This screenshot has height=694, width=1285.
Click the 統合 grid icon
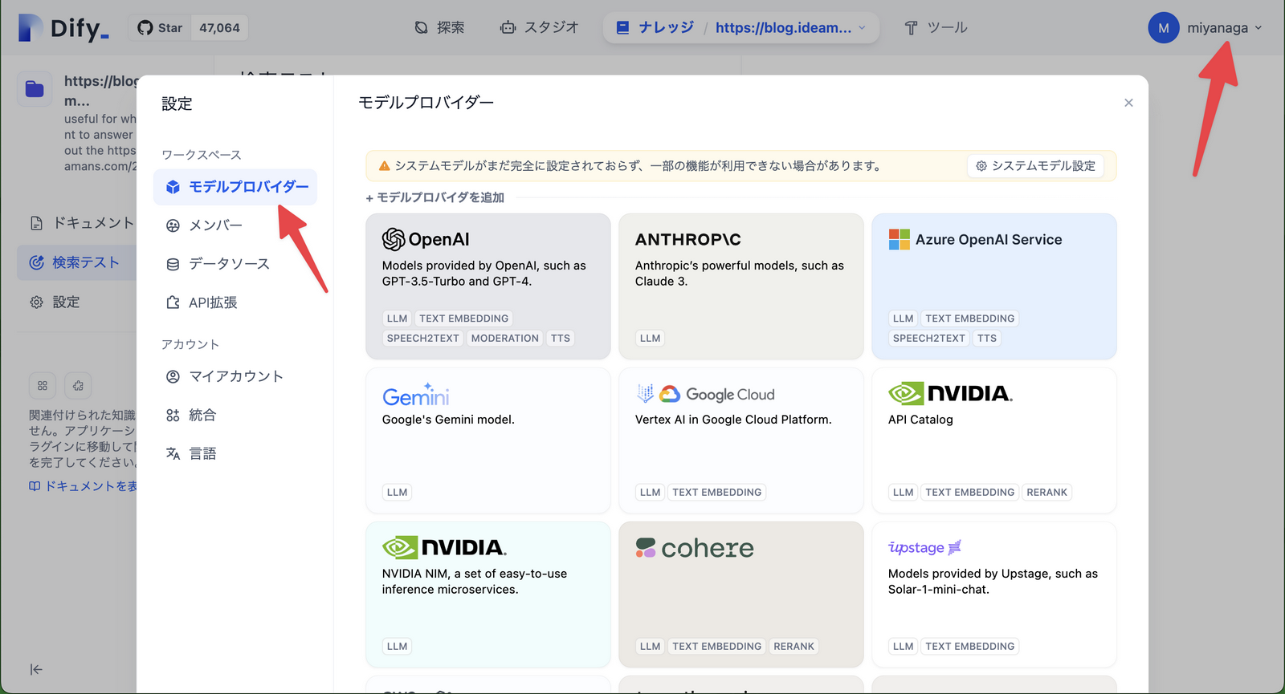[173, 415]
